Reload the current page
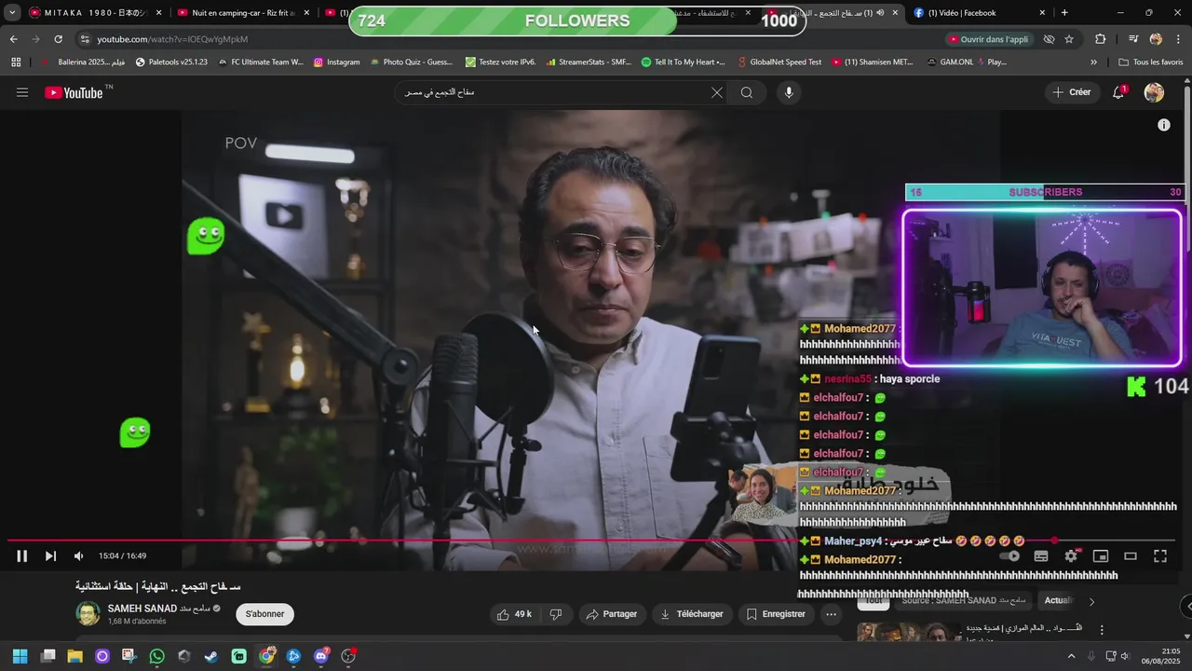This screenshot has width=1192, height=671. point(58,39)
